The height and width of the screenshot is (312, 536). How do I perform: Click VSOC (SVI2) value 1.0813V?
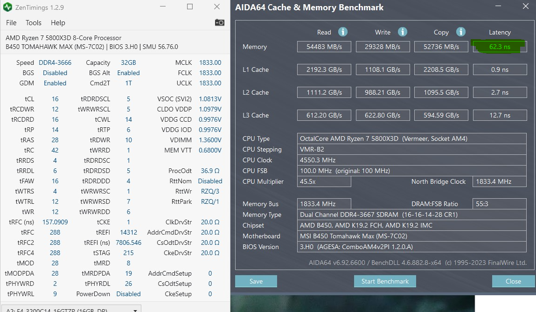click(210, 99)
